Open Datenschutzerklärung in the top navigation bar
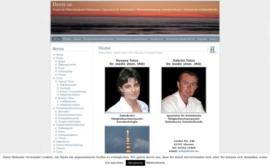This screenshot has width=270, height=168. pos(180,39)
